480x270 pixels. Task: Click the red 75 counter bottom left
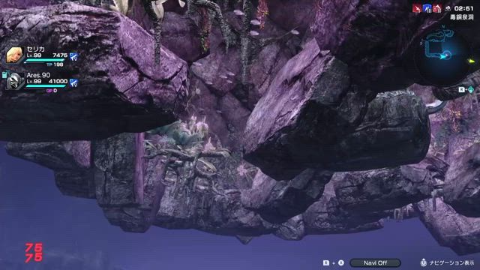pos(34,253)
